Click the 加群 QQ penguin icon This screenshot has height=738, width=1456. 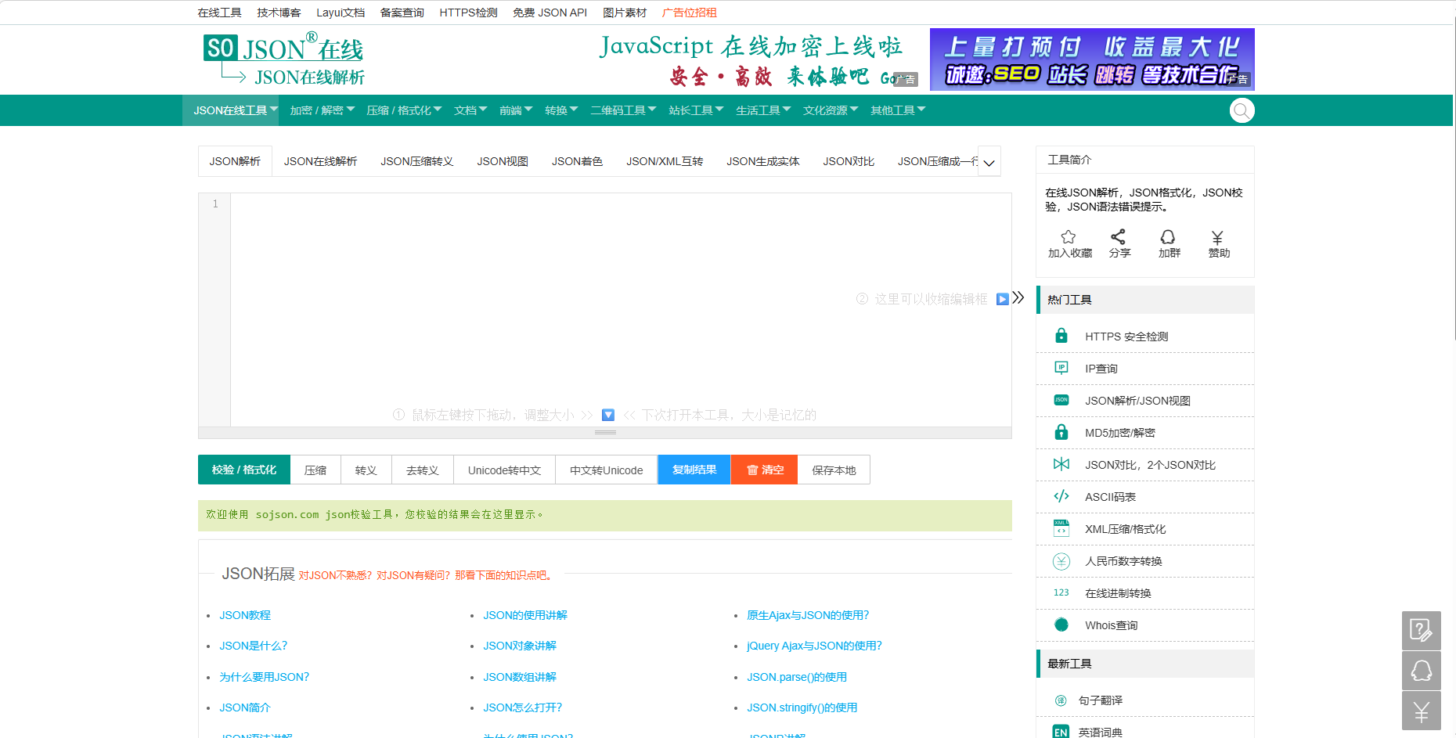[x=1168, y=237]
